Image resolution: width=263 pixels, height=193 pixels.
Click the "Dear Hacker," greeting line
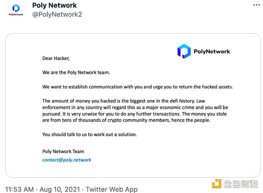pos(56,58)
